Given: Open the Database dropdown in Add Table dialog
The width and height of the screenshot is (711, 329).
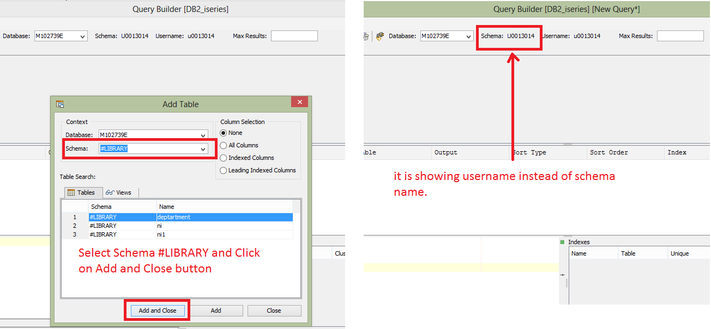Looking at the screenshot, I should [x=153, y=134].
